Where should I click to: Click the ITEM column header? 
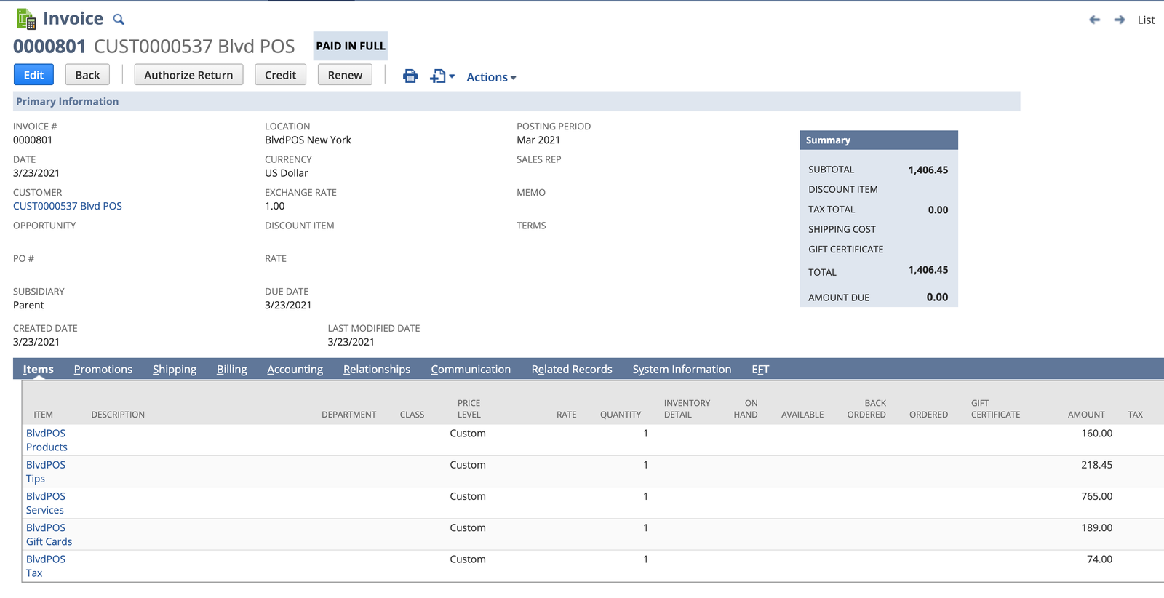coord(43,415)
